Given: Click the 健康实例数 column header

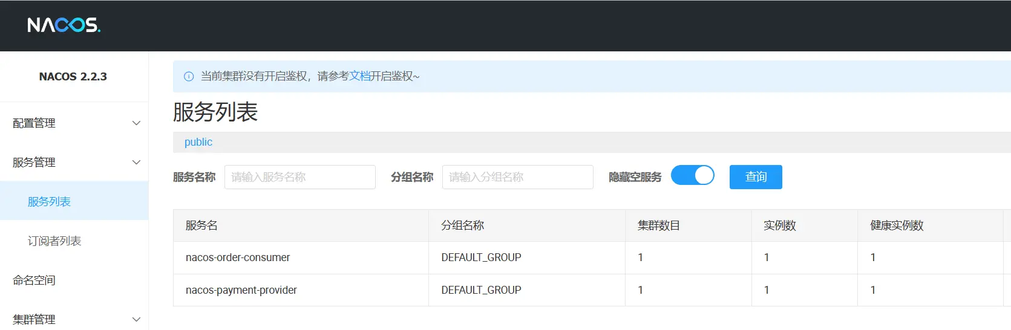Looking at the screenshot, I should 896,225.
